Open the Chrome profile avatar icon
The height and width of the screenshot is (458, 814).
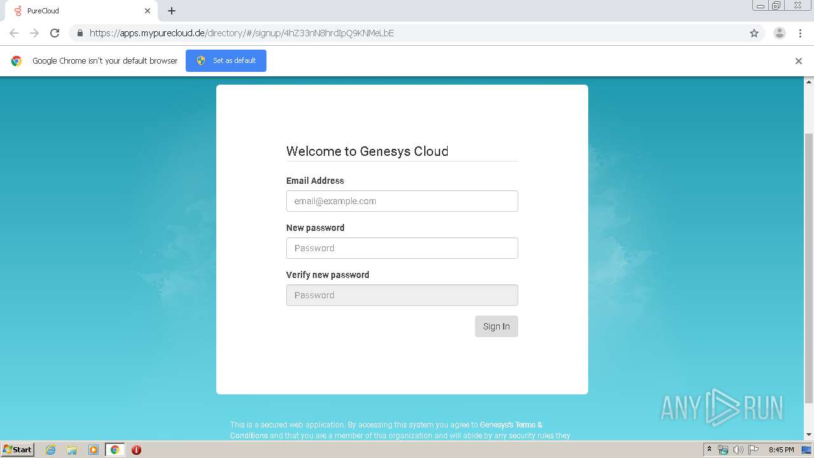780,33
